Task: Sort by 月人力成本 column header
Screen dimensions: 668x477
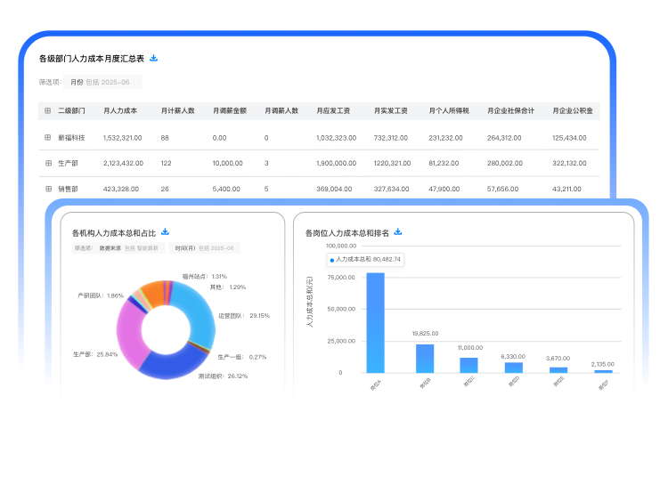Action: tap(119, 111)
